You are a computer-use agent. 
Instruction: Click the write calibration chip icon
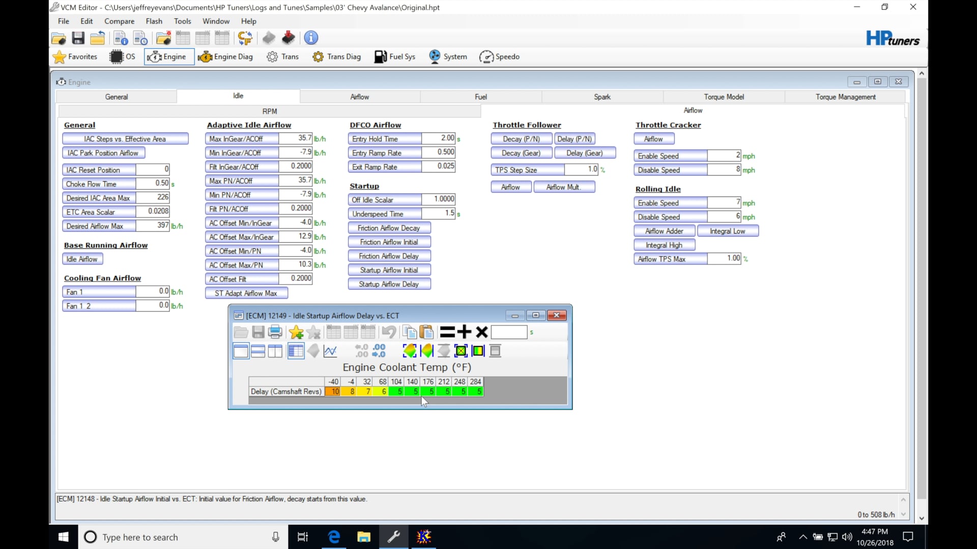coord(289,38)
